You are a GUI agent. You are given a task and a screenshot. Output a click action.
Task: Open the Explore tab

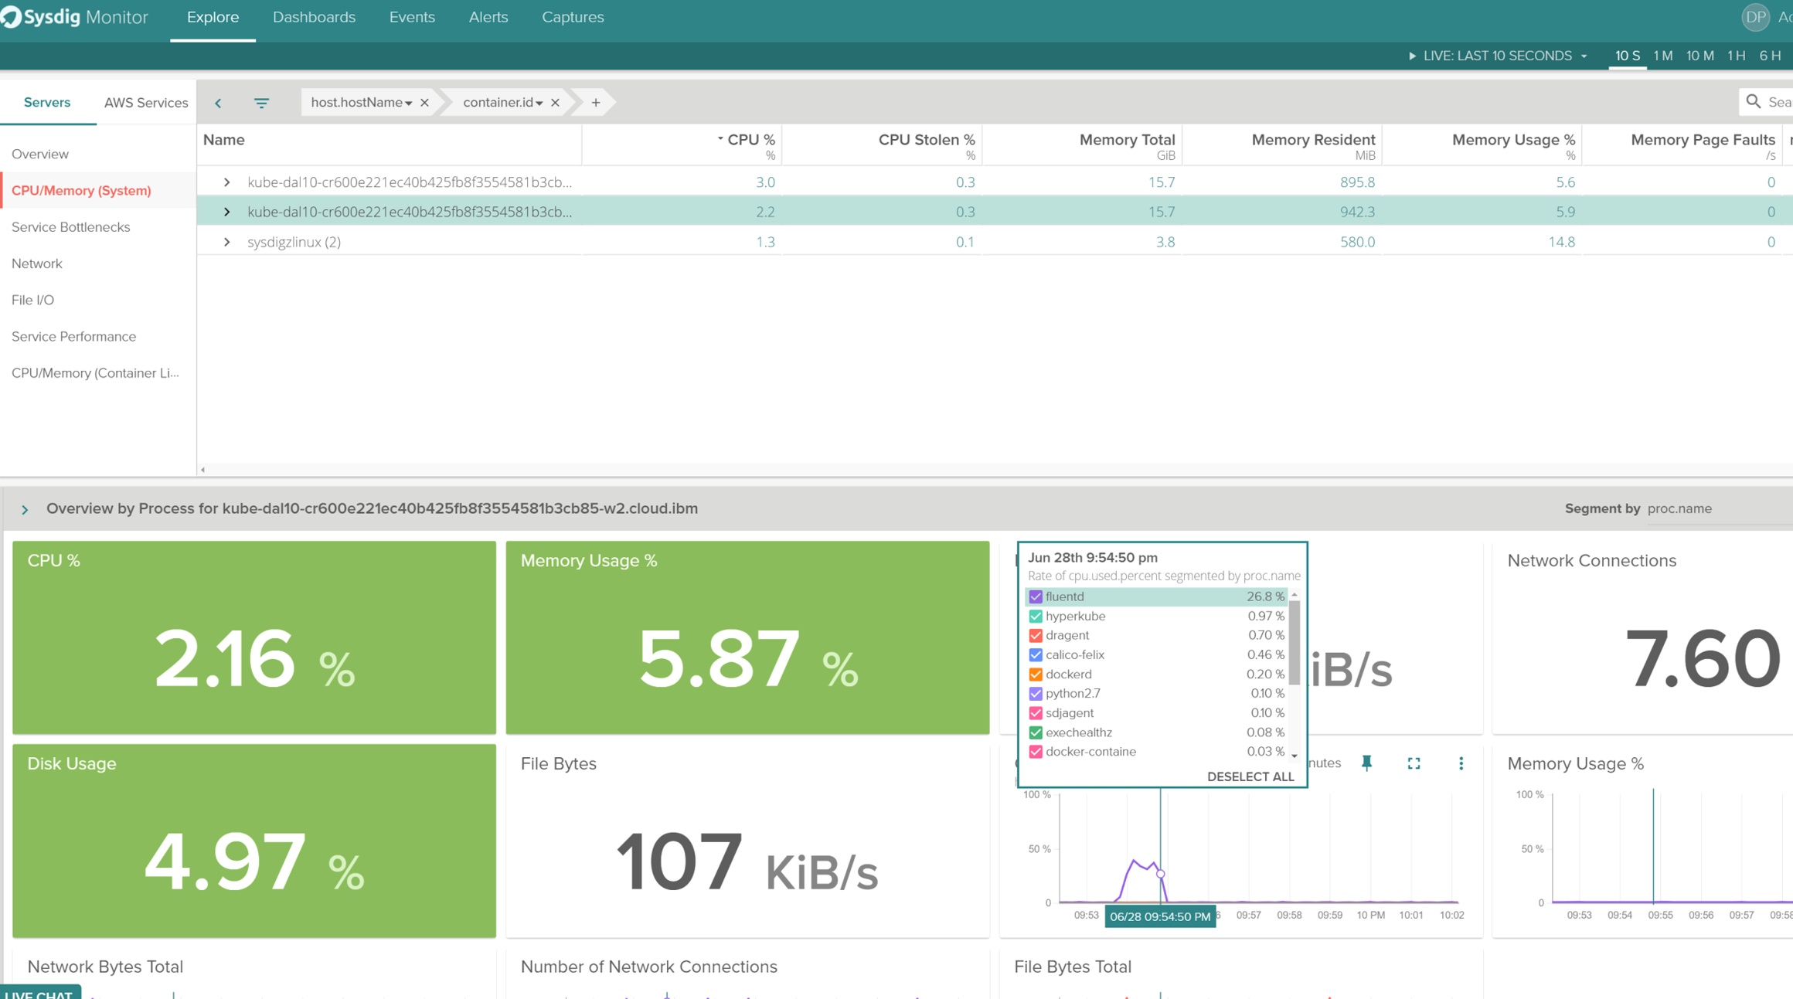(x=213, y=17)
